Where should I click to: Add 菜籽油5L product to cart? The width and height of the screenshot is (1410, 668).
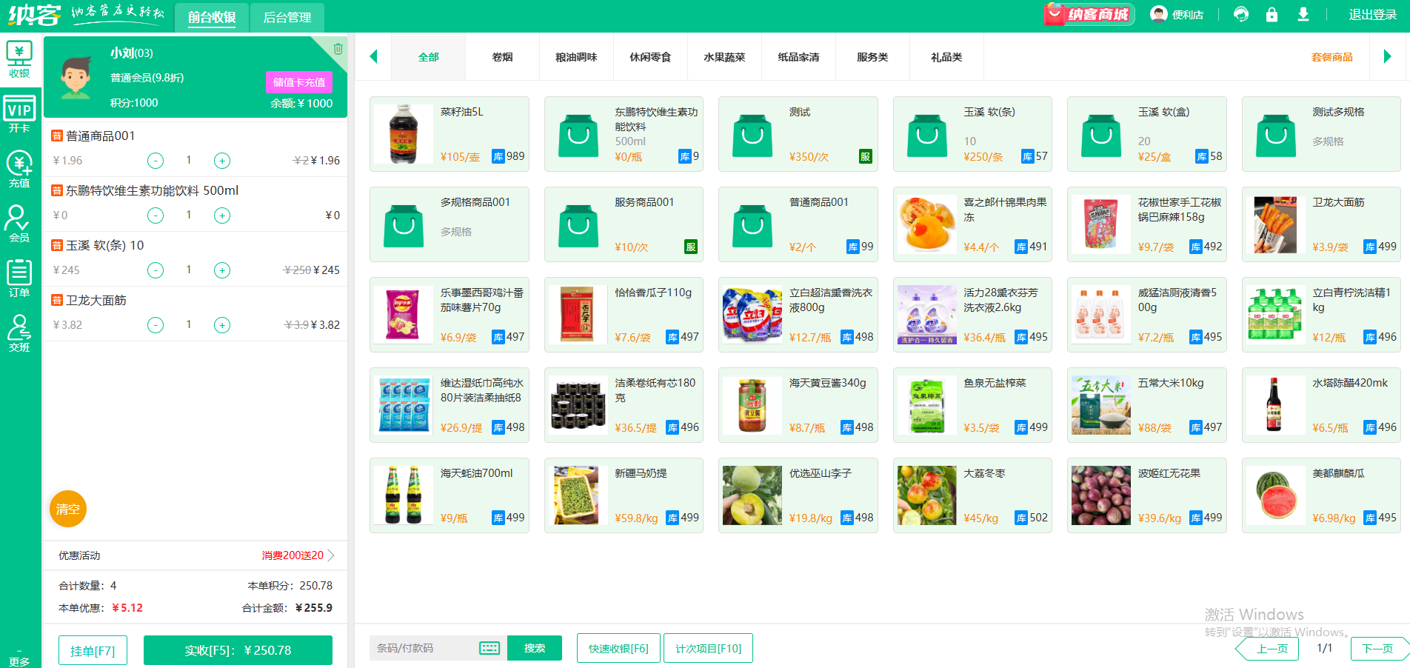tap(450, 134)
